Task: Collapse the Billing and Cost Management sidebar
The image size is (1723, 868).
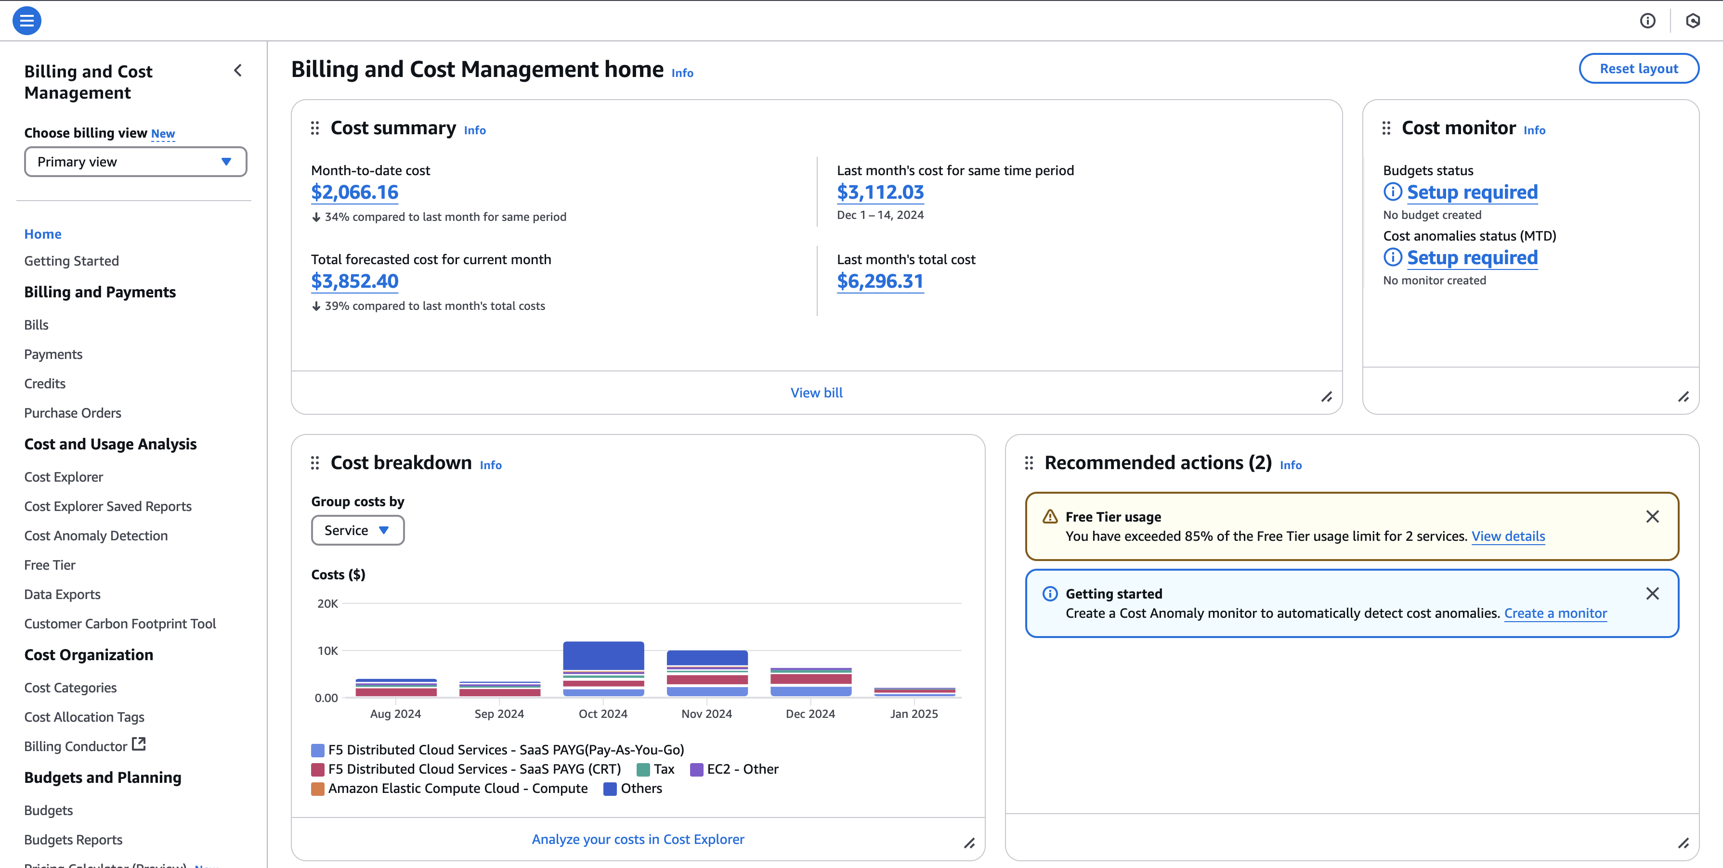Action: pyautogui.click(x=238, y=70)
